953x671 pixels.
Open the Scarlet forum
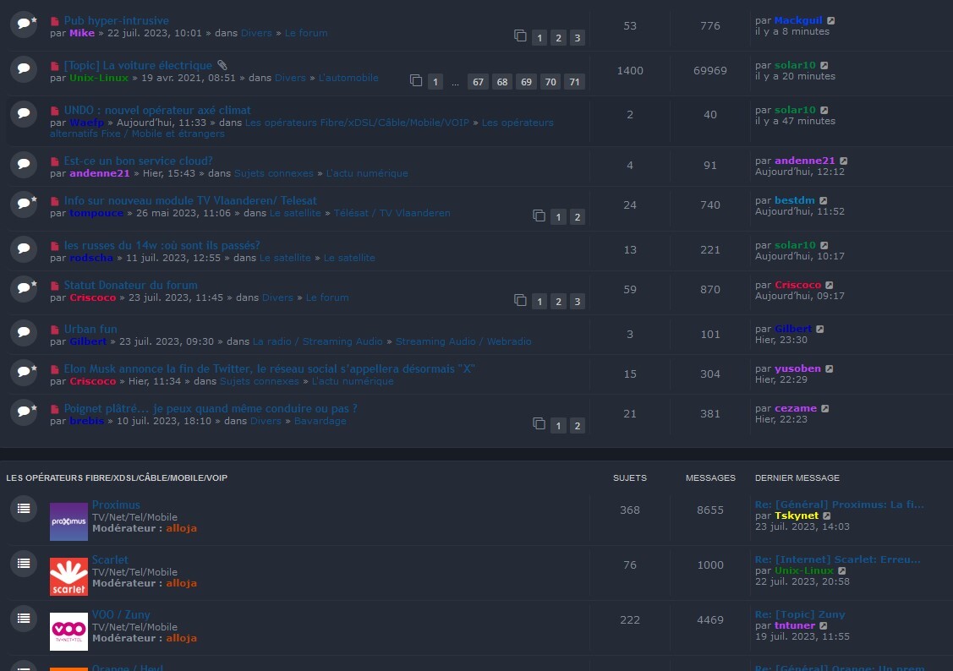click(109, 560)
